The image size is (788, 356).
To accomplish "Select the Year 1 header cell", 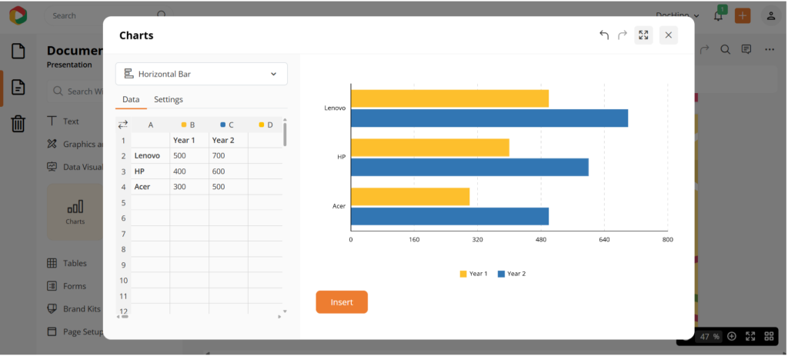I will (x=189, y=140).
